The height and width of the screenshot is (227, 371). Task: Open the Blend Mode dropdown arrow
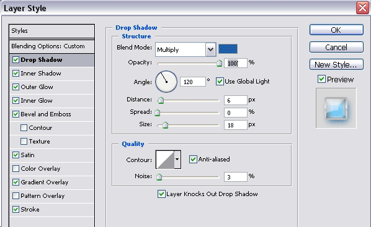click(210, 49)
